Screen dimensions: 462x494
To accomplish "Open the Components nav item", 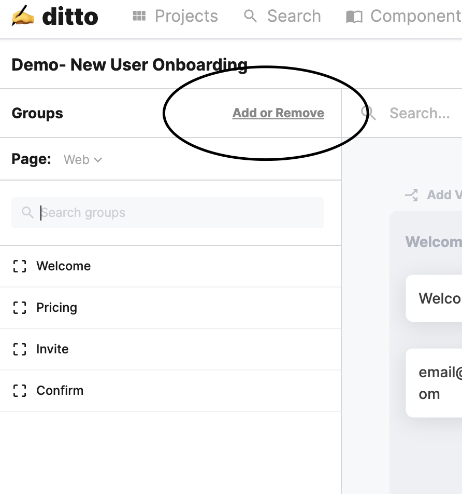I will tap(416, 16).
